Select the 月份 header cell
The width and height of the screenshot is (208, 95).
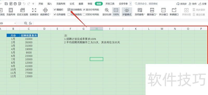[13, 35]
